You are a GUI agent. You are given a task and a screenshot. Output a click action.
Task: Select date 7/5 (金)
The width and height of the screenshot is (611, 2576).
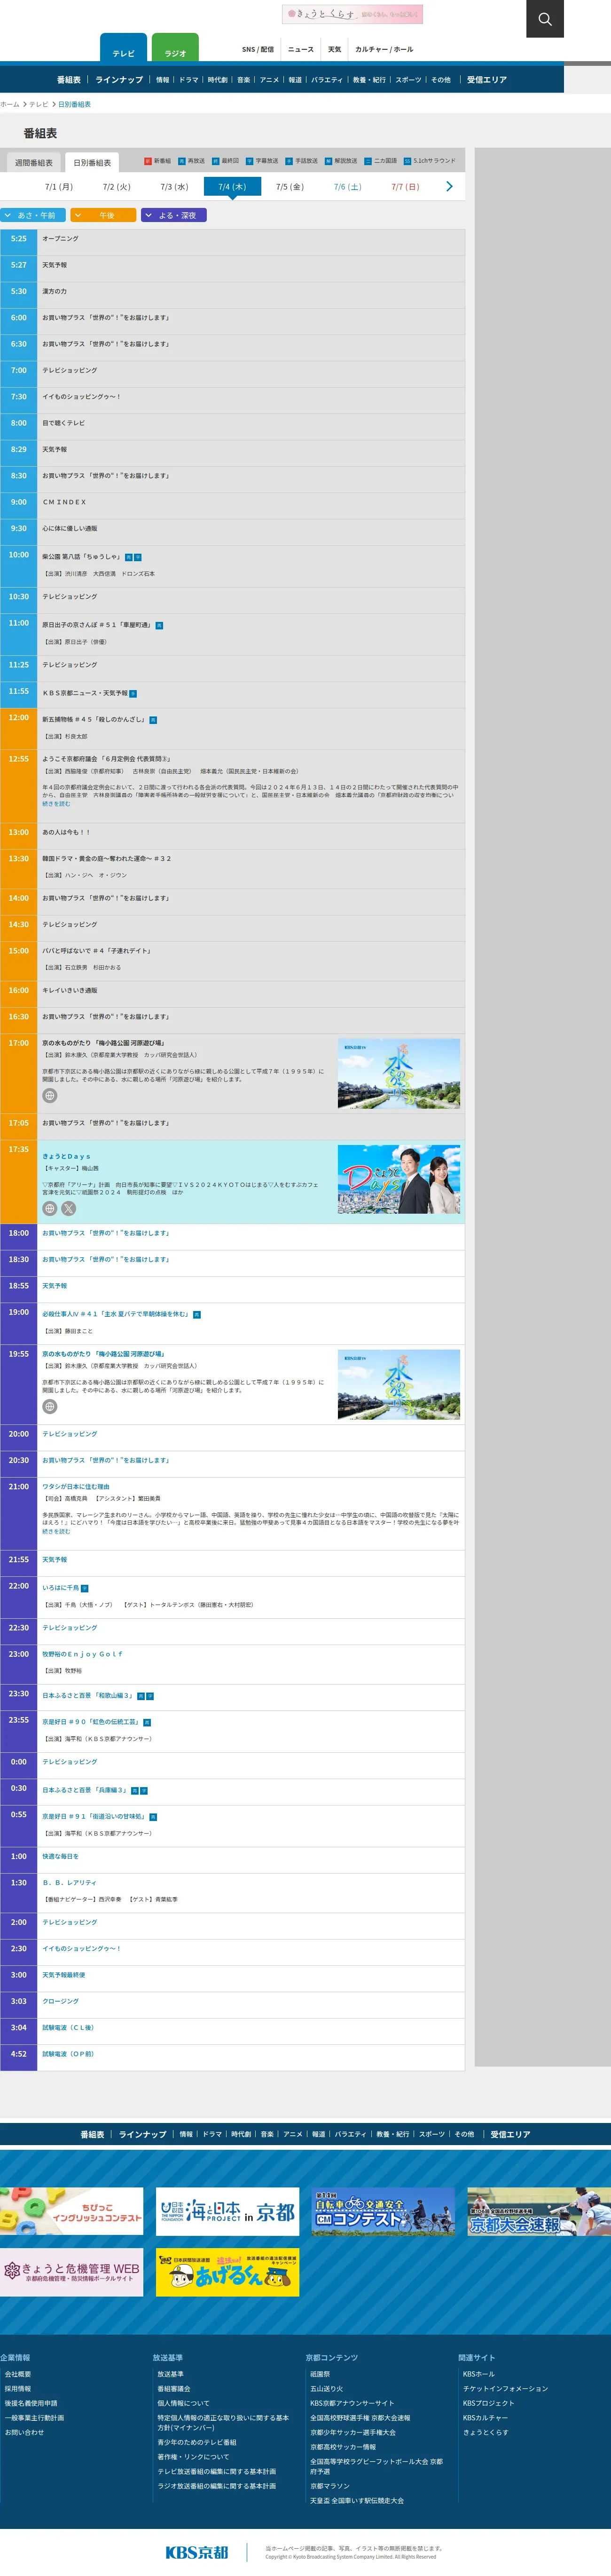(290, 187)
